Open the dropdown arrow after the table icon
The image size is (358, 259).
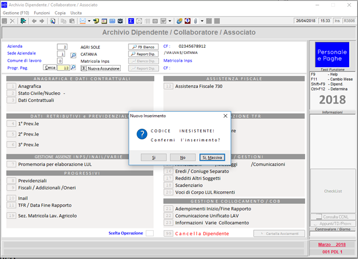170,21
